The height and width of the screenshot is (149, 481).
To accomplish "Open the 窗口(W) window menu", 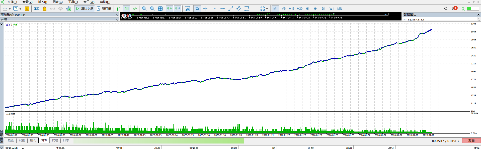I will pos(89,2).
